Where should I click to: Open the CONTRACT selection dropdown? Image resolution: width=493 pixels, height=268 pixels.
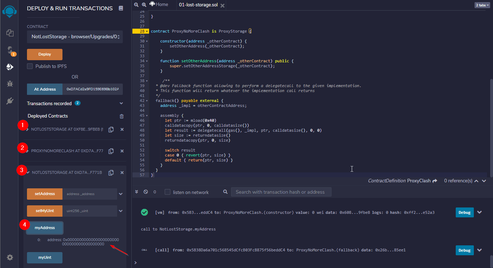pyautogui.click(x=75, y=36)
